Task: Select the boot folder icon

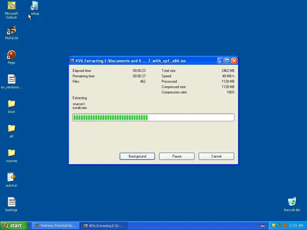Action: point(11,107)
